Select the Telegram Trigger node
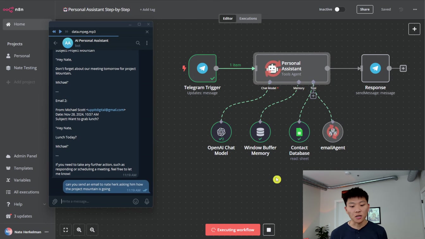 click(202, 68)
